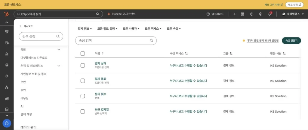Viewport: 308px width, 130px height.
Task: Check the 문의 횟수 row checkbox
Action: [x=83, y=96]
